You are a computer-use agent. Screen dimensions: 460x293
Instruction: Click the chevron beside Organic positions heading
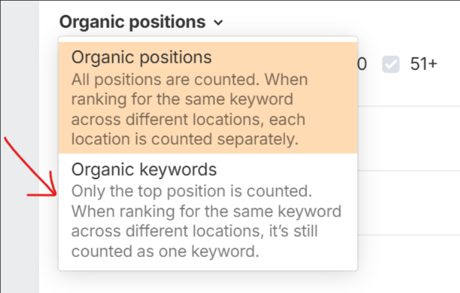(x=218, y=23)
